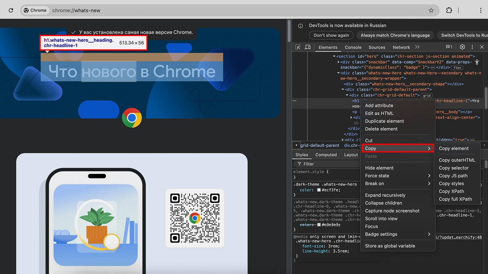Viewport: 488px width, 274px height.
Task: Select Copy JS path
Action: [x=458, y=176]
